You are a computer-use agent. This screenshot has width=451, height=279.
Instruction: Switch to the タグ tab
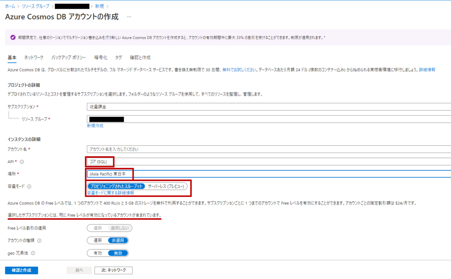[118, 57]
